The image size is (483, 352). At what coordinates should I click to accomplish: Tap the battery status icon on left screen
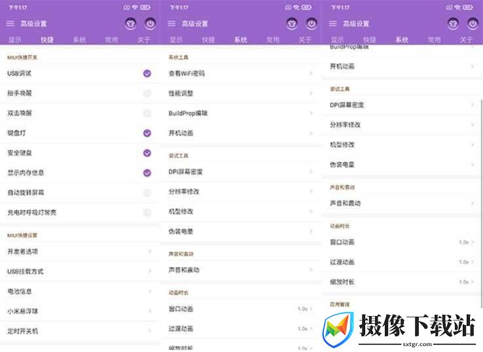(x=145, y=7)
